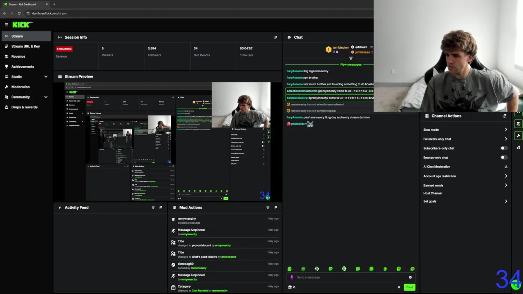This screenshot has height=294, width=523.
Task: Expand Account age restriction options
Action: 506,176
